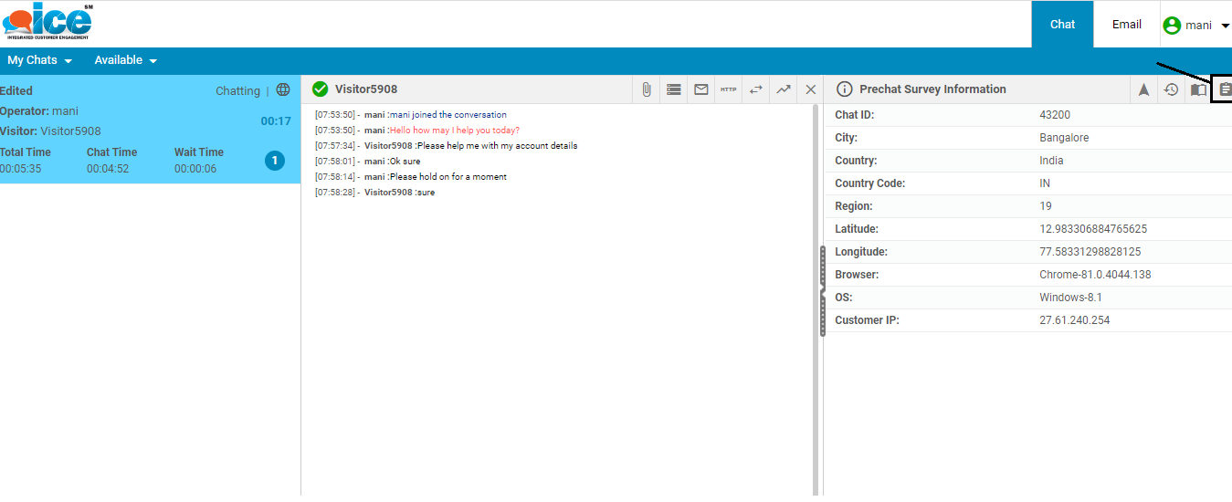
Task: Close the Visitor5908 chat with X icon
Action: coord(810,89)
